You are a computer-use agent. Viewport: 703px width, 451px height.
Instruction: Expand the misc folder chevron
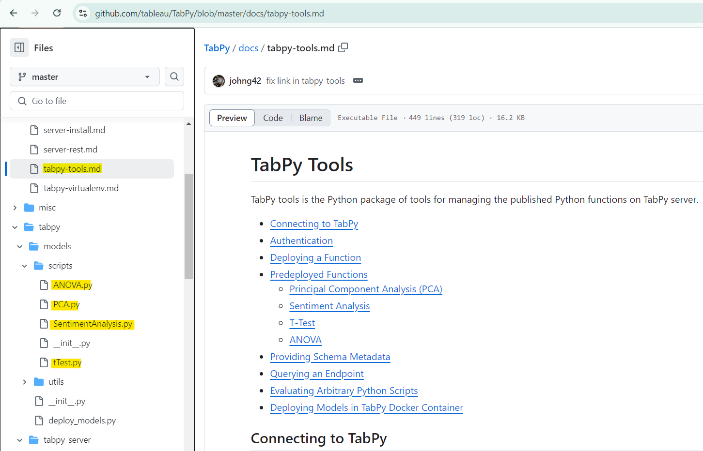pos(15,208)
